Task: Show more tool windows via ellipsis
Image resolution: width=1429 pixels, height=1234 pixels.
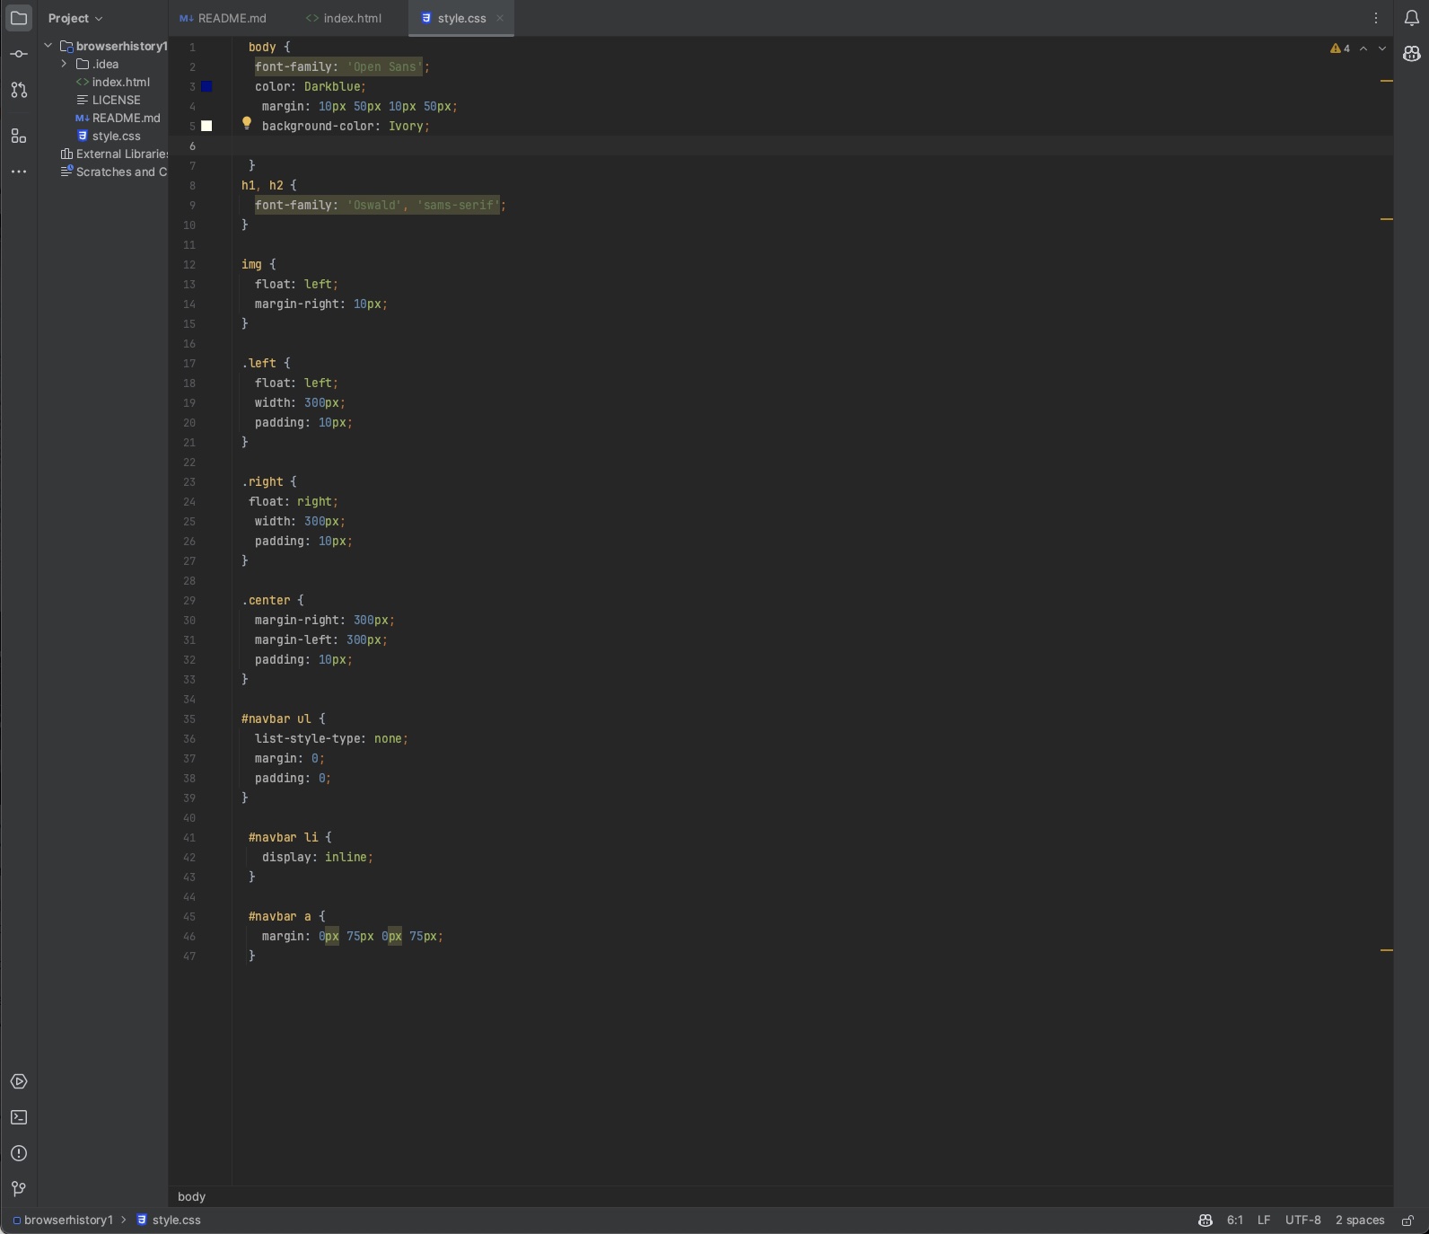Action: (x=19, y=172)
